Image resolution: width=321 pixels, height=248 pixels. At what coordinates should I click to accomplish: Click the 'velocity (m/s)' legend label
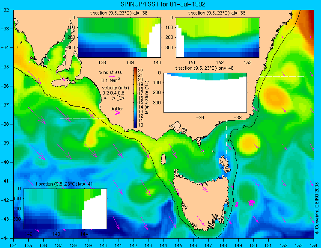116,88
